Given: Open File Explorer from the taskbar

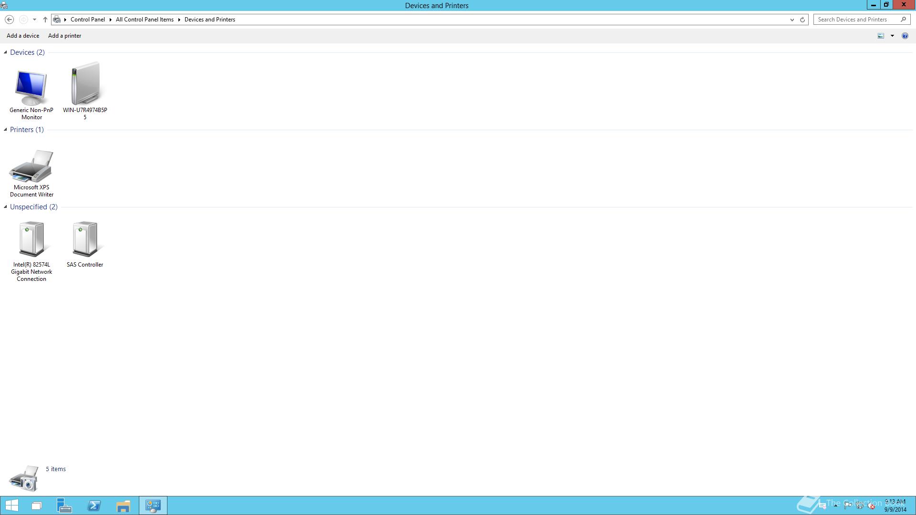Looking at the screenshot, I should tap(123, 505).
